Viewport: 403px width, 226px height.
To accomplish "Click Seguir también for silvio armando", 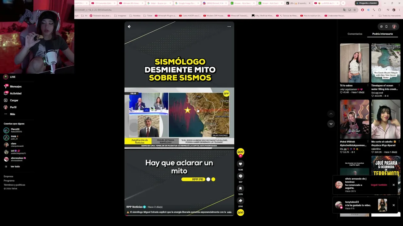I will coord(379,185).
